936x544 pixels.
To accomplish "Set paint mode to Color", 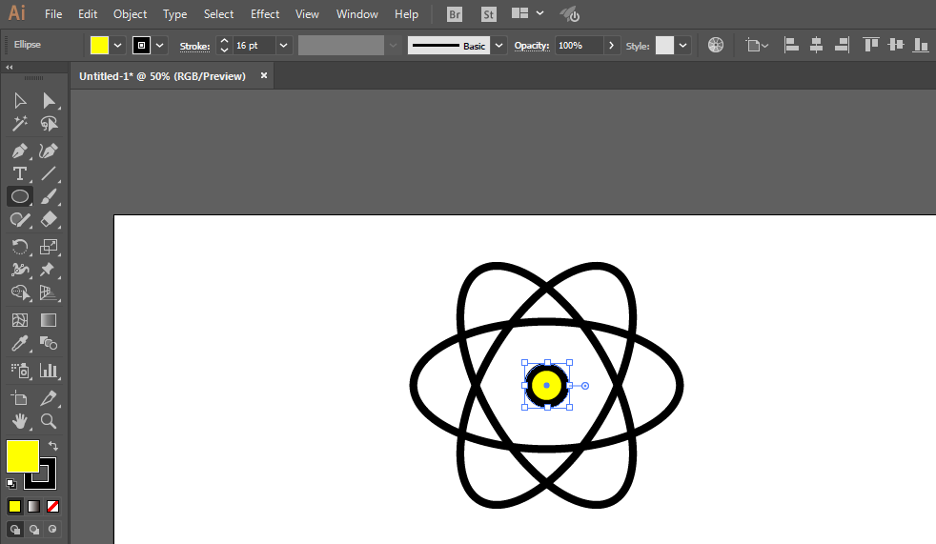I will pyautogui.click(x=15, y=507).
